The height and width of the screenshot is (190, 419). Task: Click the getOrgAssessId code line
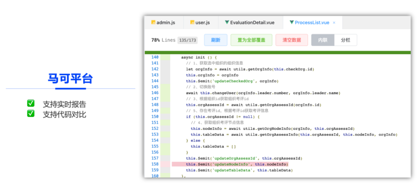click(x=254, y=105)
